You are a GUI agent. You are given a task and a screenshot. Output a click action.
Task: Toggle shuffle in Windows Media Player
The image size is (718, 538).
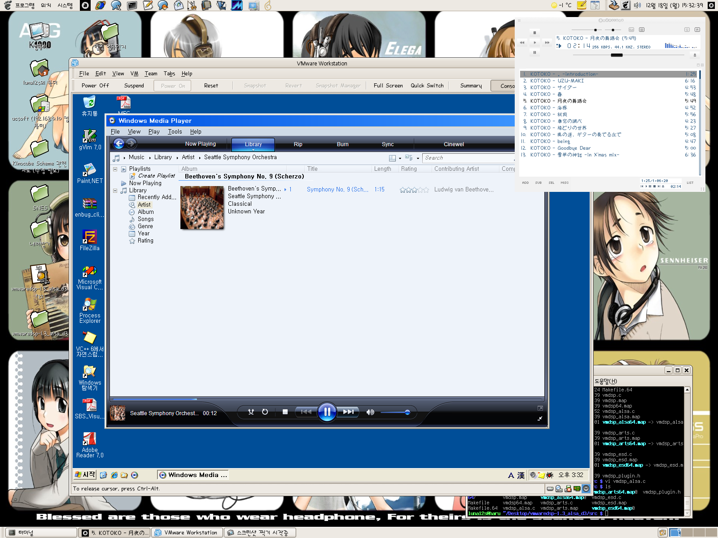(251, 412)
